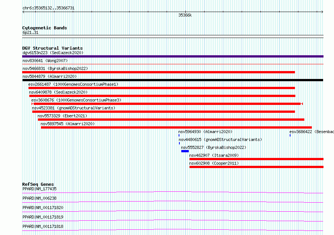Select the 6p21.31 band label

(x=30, y=32)
